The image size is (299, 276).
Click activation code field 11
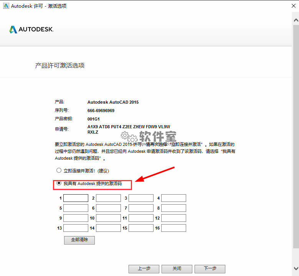141,218
